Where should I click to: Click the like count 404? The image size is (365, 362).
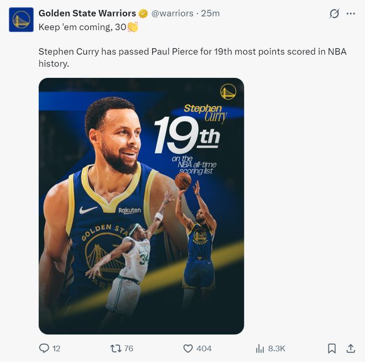204,349
